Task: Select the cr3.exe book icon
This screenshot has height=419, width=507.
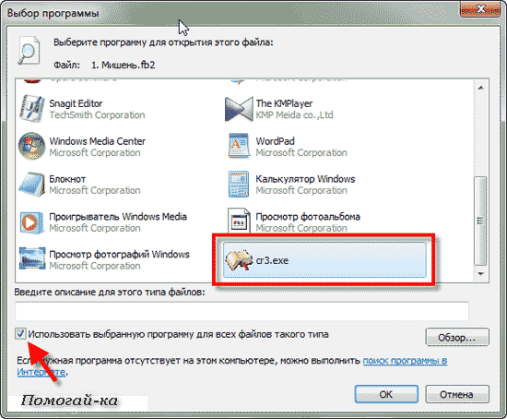Action: tap(239, 260)
